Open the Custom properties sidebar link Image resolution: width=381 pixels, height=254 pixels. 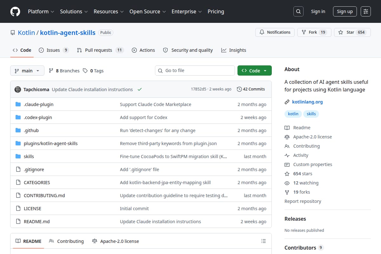click(313, 164)
